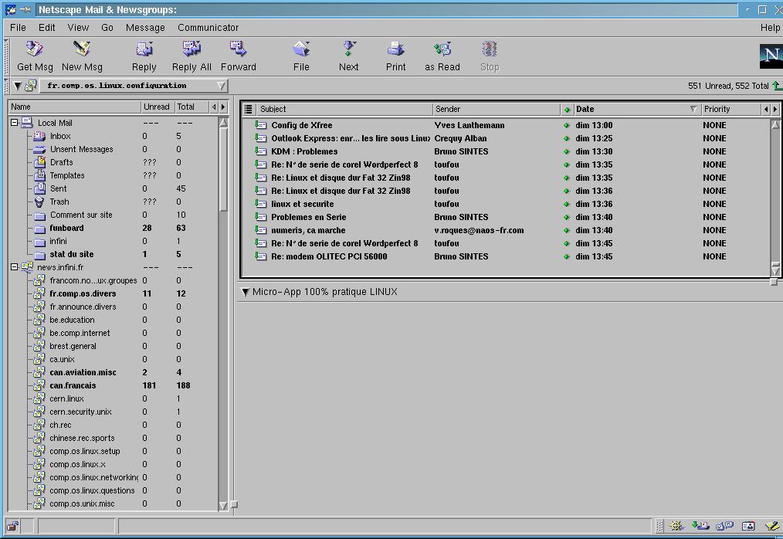
Task: Show next column in message list header
Action: tap(775, 109)
